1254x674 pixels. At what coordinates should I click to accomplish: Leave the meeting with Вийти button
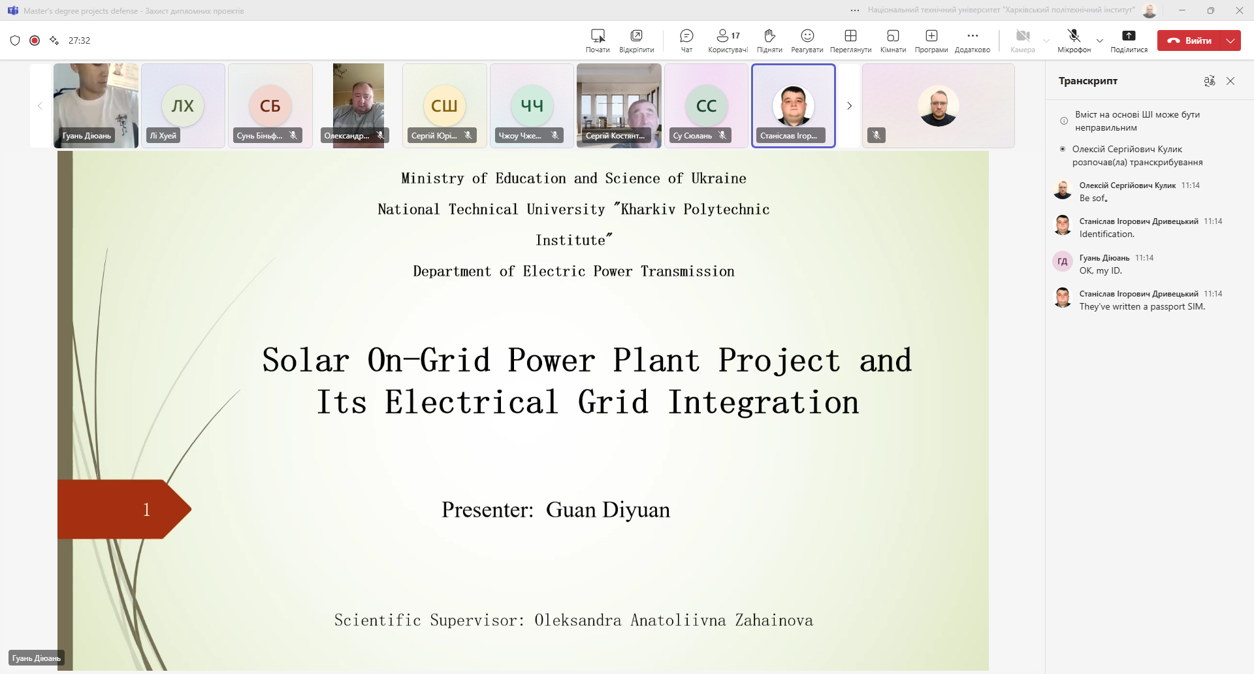click(1189, 40)
